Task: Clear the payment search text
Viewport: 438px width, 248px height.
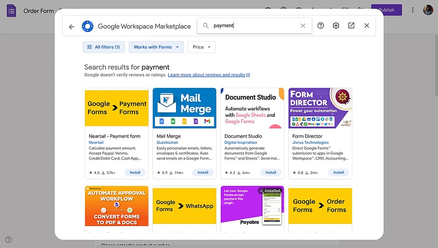Action: coord(303,26)
